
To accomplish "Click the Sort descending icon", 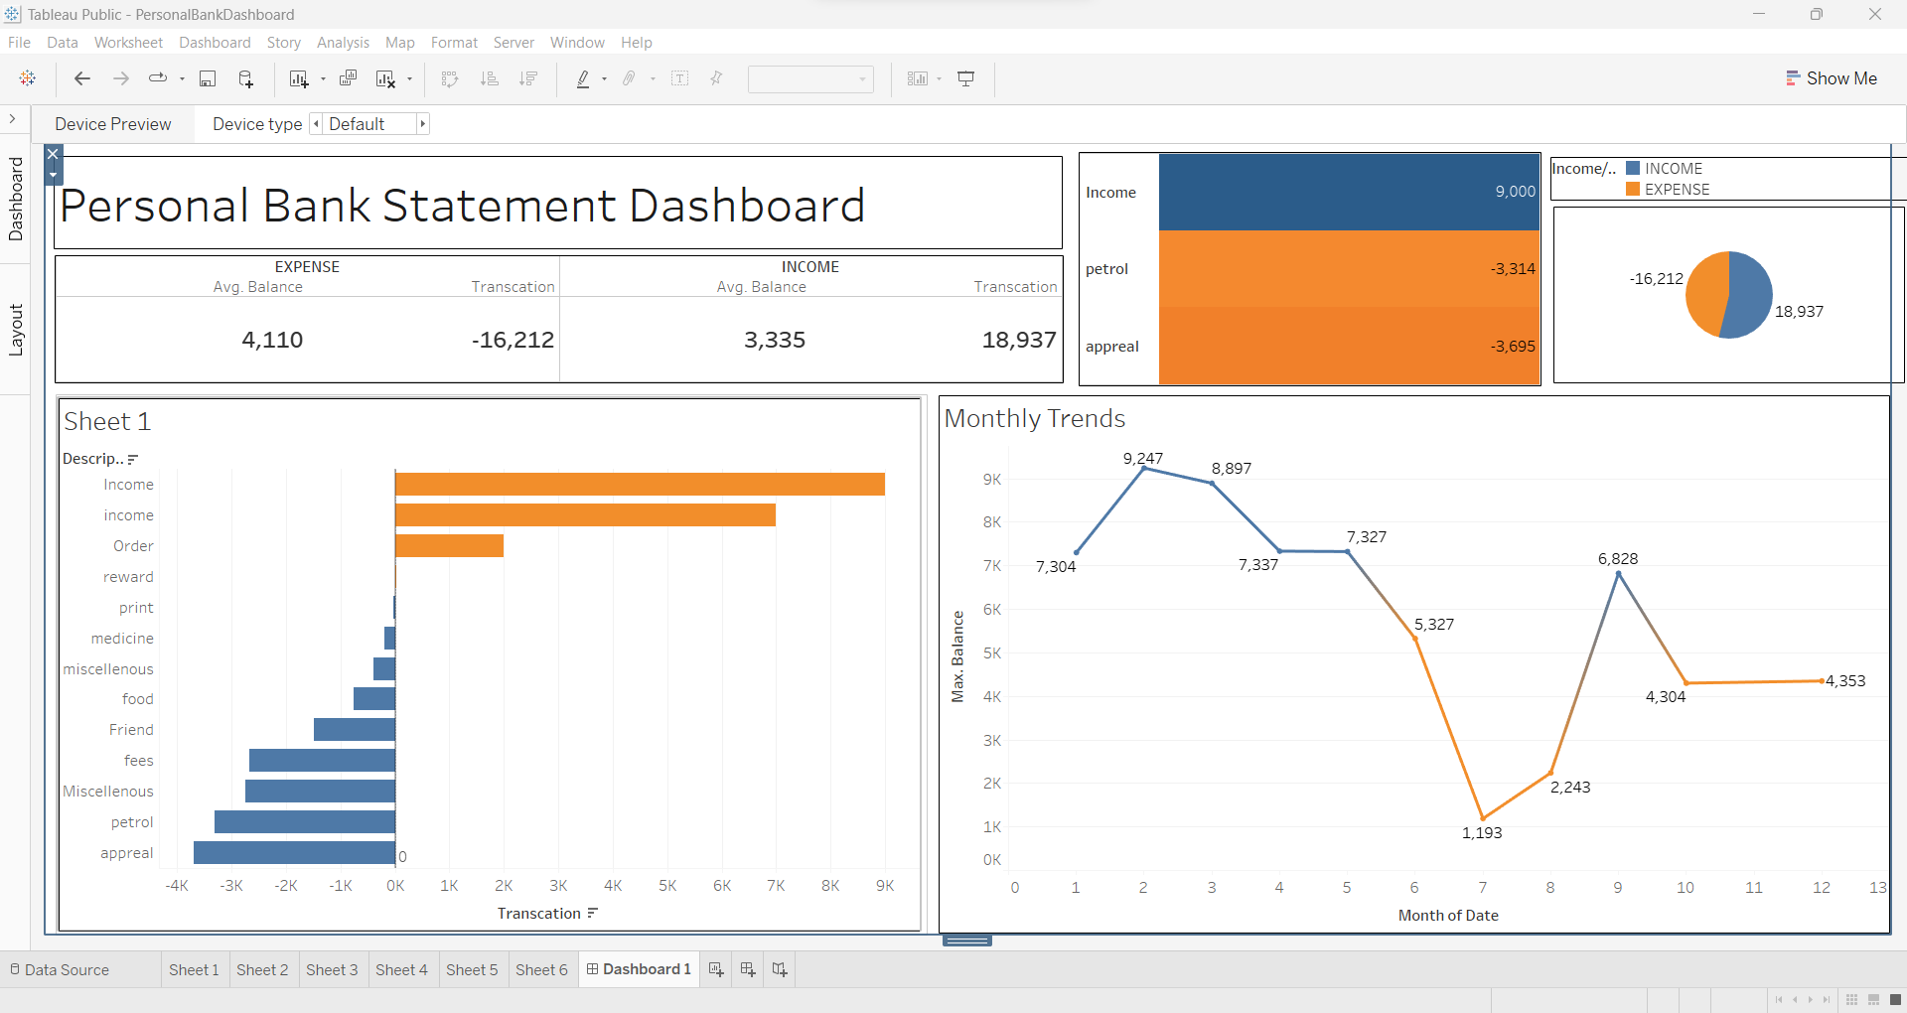I will [528, 78].
